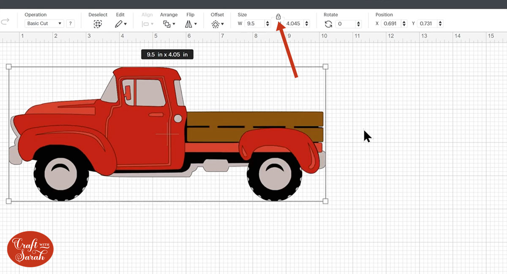The height and width of the screenshot is (274, 507).
Task: Click the width stepper arrows
Action: point(267,24)
